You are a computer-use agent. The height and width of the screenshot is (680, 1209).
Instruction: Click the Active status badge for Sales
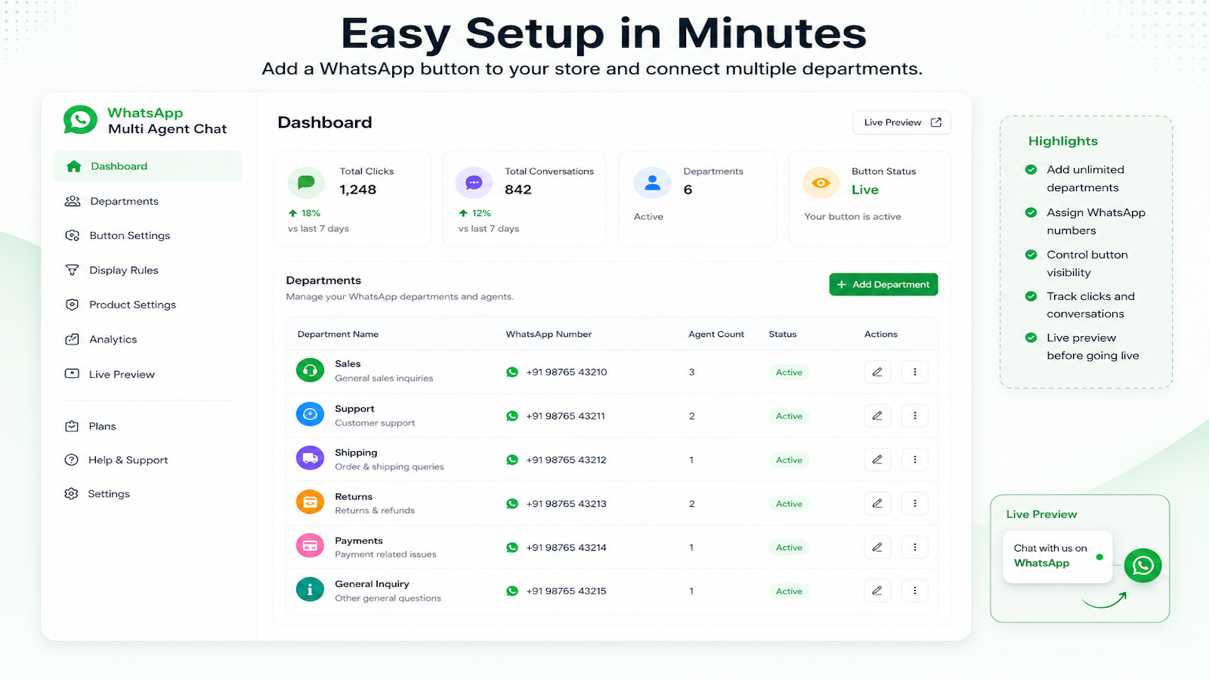[789, 372]
